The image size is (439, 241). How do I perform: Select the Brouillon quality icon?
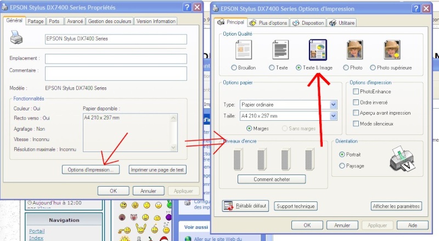coord(244,50)
